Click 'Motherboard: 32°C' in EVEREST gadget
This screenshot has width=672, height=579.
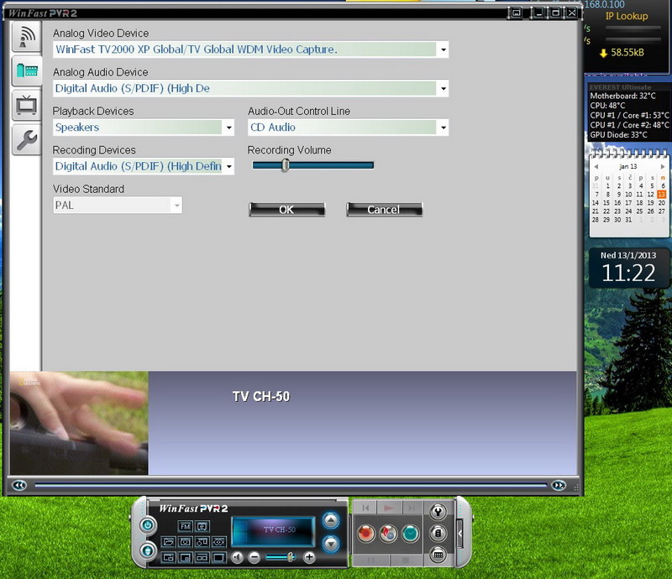[622, 96]
